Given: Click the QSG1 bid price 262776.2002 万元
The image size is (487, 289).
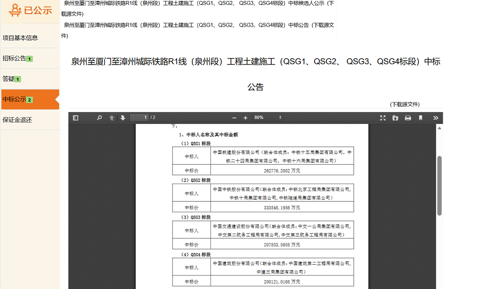Looking at the screenshot, I should pos(282,170).
